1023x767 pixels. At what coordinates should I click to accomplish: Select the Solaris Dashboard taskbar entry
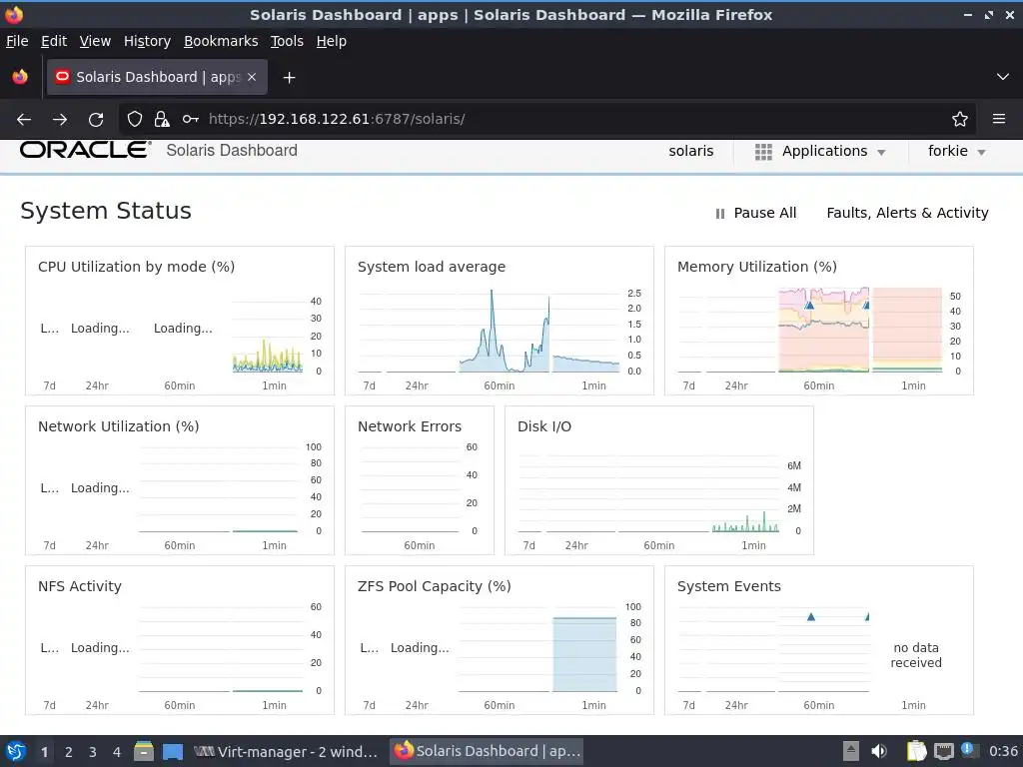(x=487, y=751)
